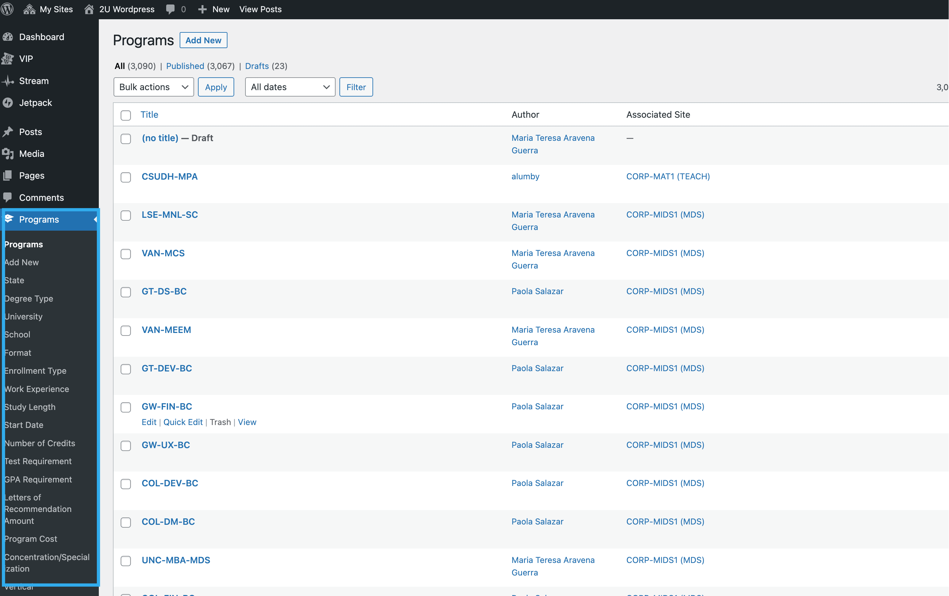Collapse the Programs menu arrow

pyautogui.click(x=95, y=219)
